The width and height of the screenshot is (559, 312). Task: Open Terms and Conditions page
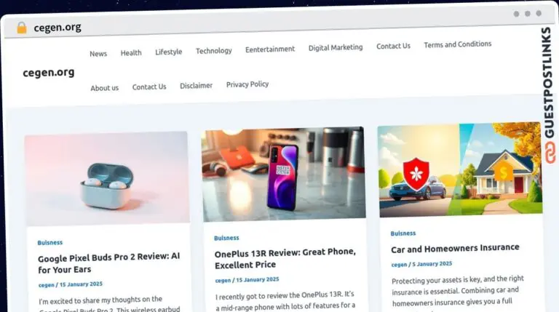point(458,44)
